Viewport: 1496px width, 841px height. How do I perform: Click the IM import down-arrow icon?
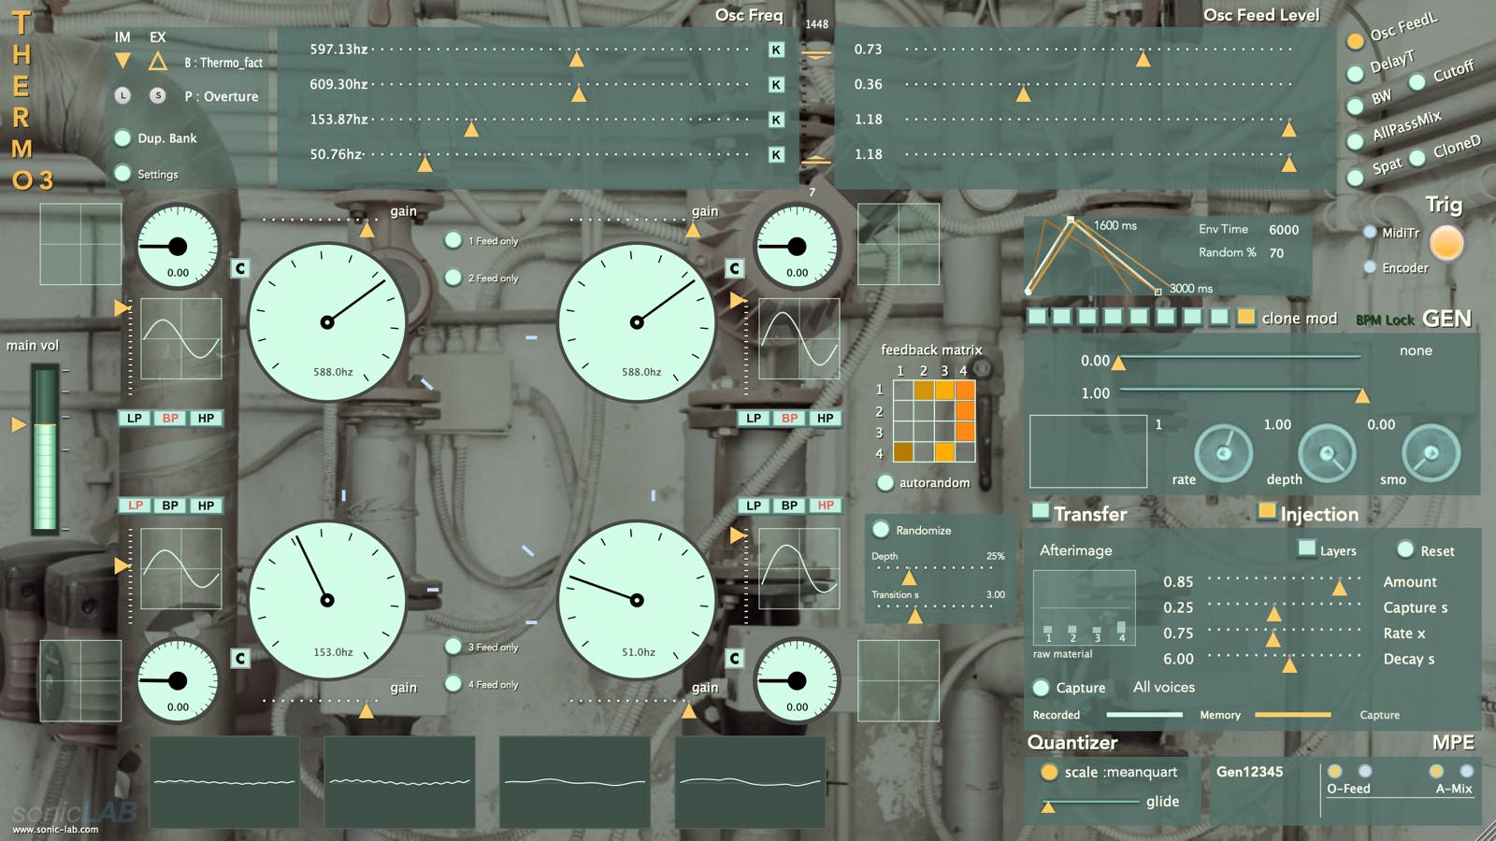[122, 61]
